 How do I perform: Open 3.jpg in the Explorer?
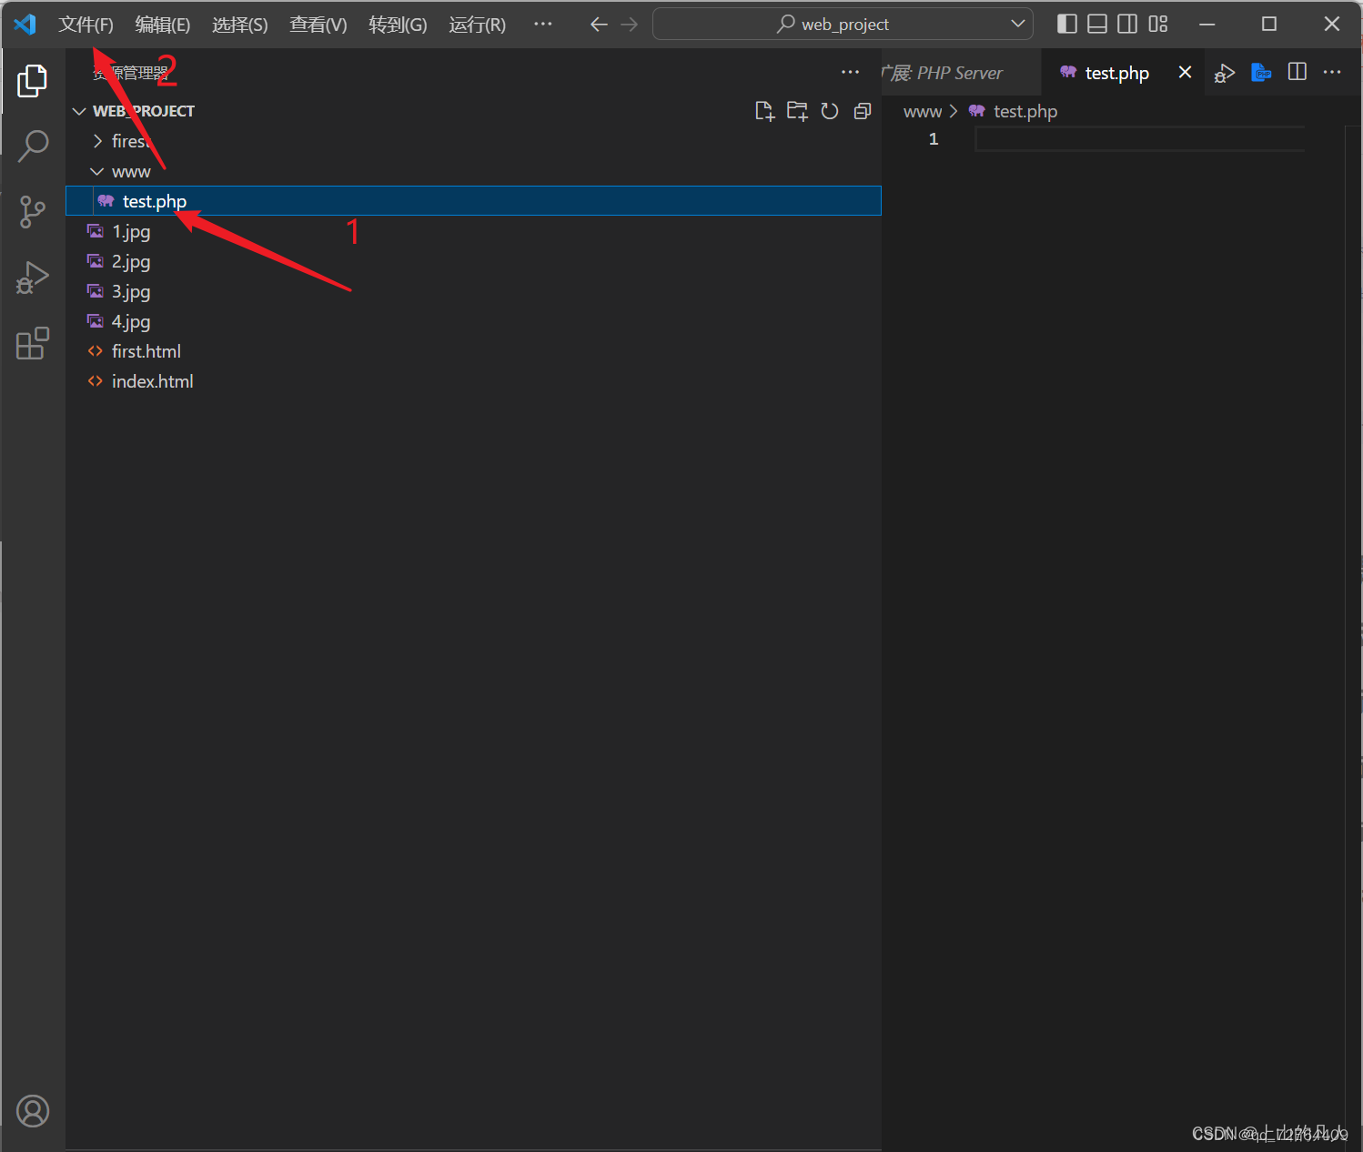[x=473, y=291]
